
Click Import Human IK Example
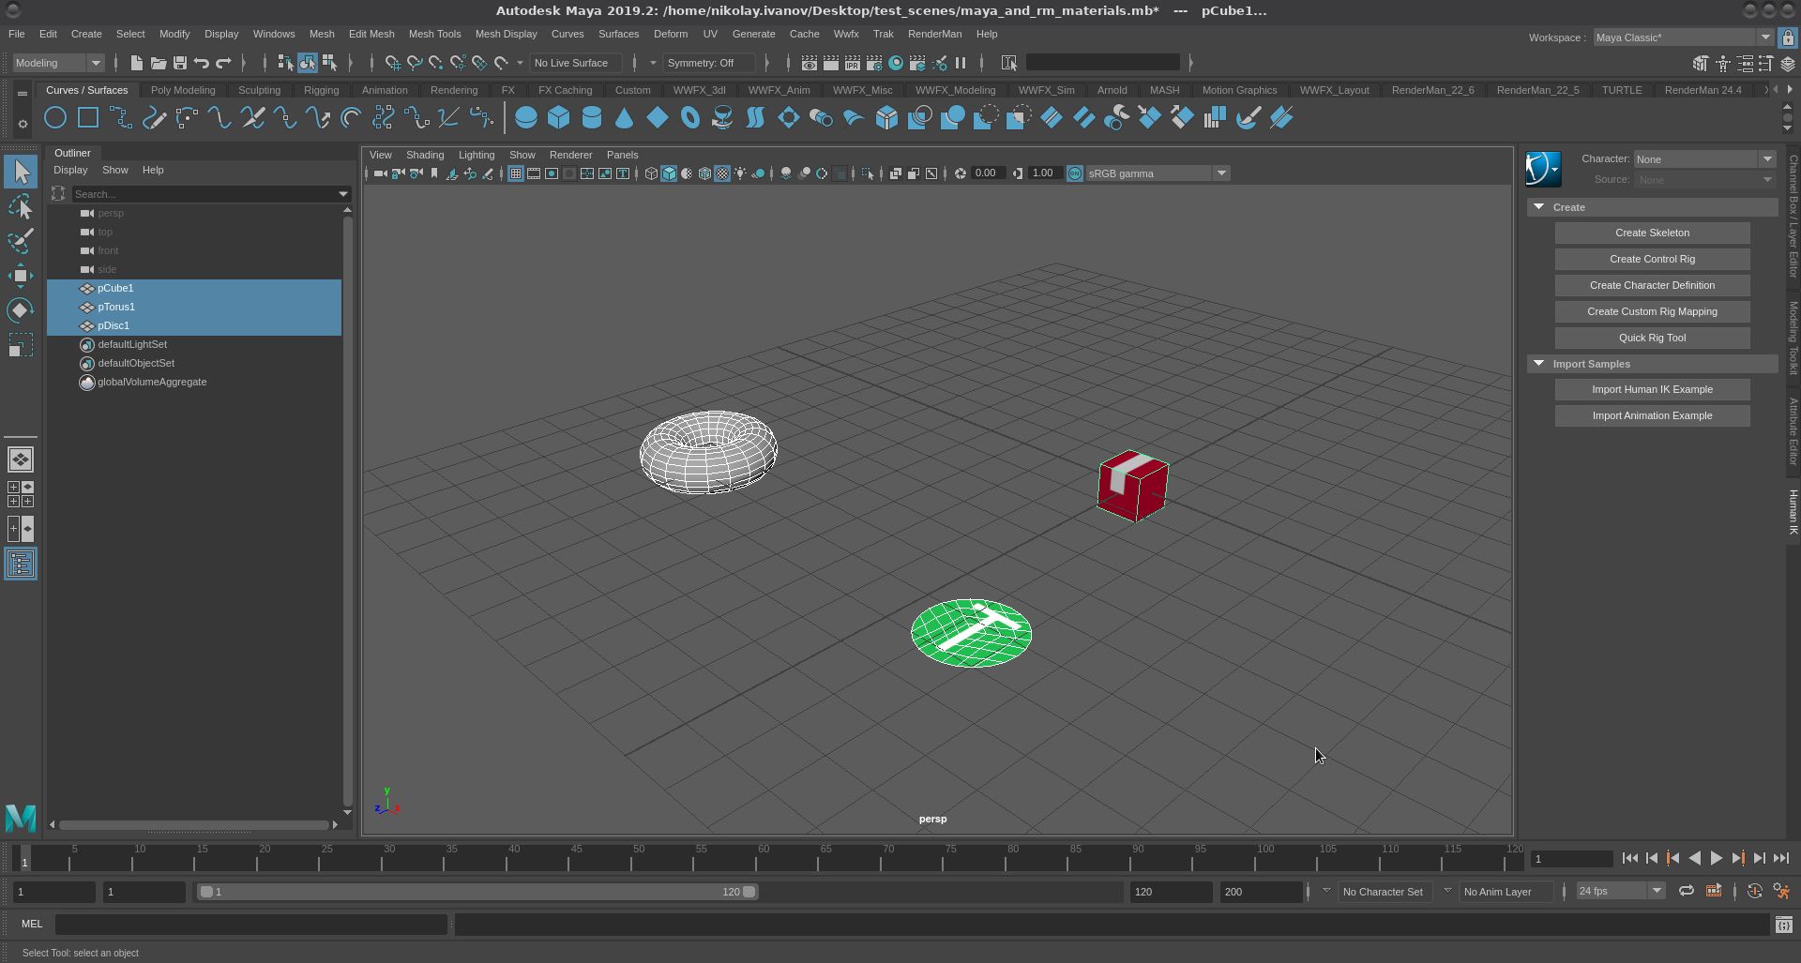pyautogui.click(x=1651, y=388)
